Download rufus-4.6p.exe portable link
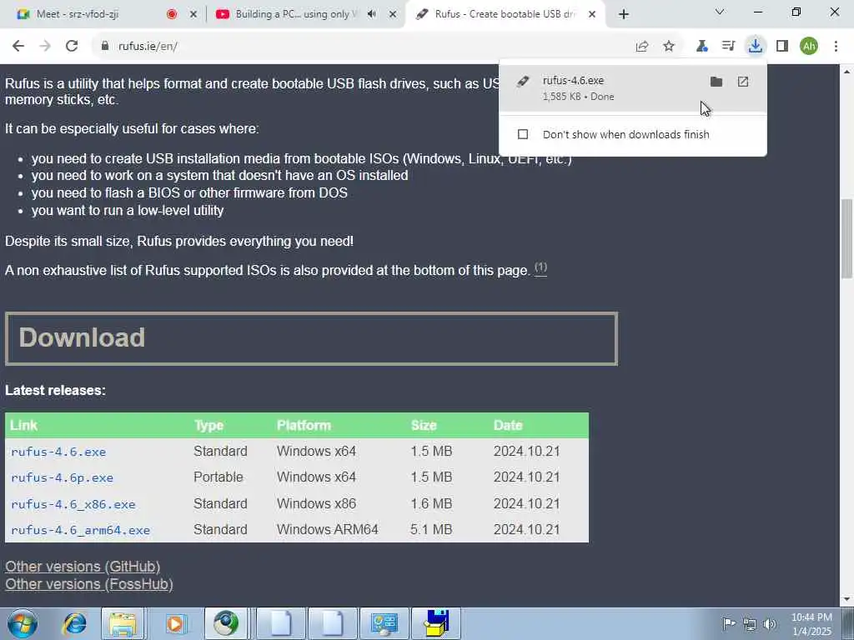Viewport: 854px width, 640px height. point(62,477)
